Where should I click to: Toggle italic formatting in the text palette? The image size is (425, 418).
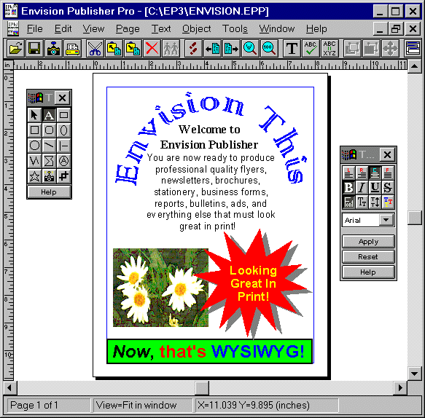[x=362, y=187]
